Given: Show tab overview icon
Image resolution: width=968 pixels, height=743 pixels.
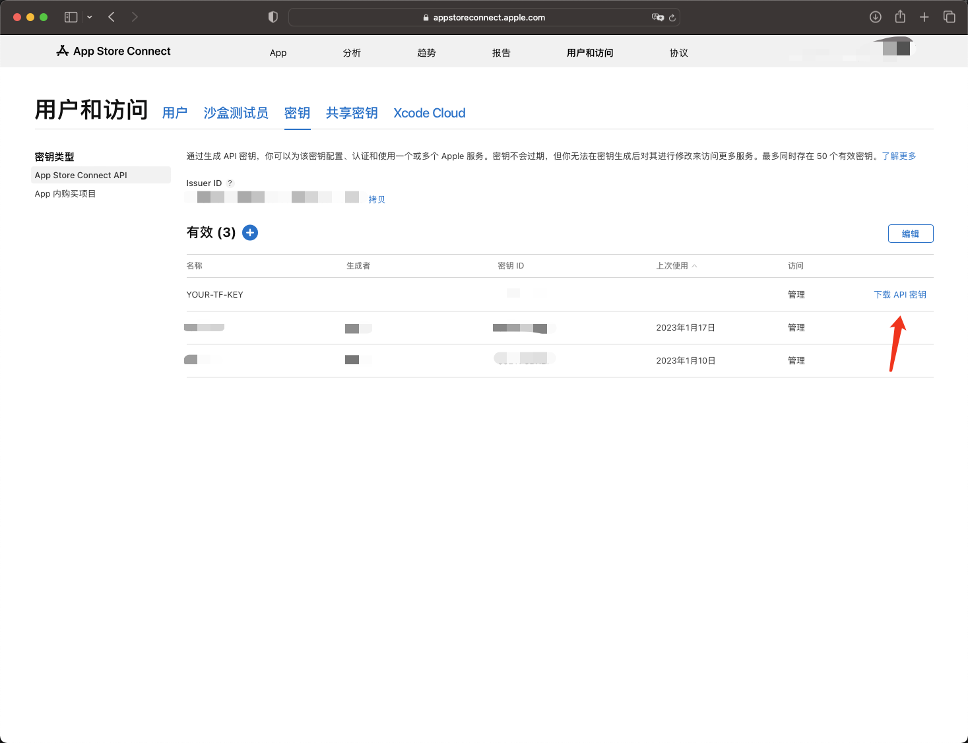Looking at the screenshot, I should pyautogui.click(x=950, y=17).
